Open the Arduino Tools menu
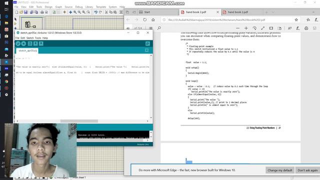 point(38,38)
